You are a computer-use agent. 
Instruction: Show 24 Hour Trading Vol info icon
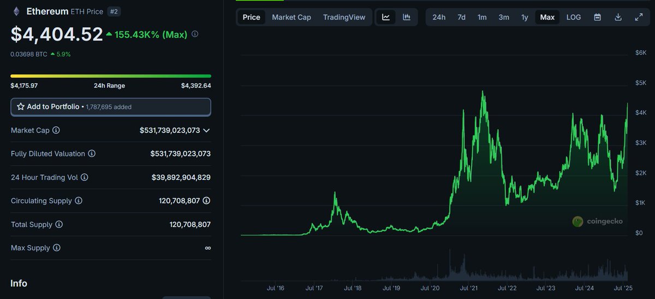pos(85,177)
